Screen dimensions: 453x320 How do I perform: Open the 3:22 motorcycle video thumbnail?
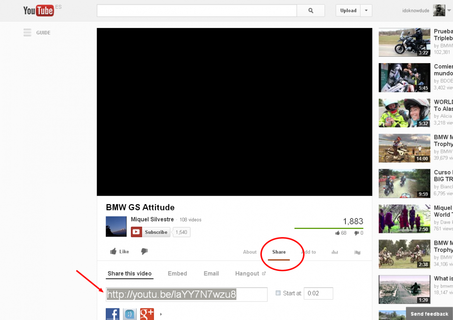click(x=404, y=42)
